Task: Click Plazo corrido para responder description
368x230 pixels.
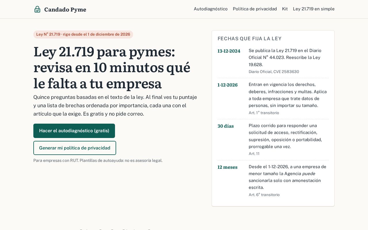Action: click(x=285, y=136)
